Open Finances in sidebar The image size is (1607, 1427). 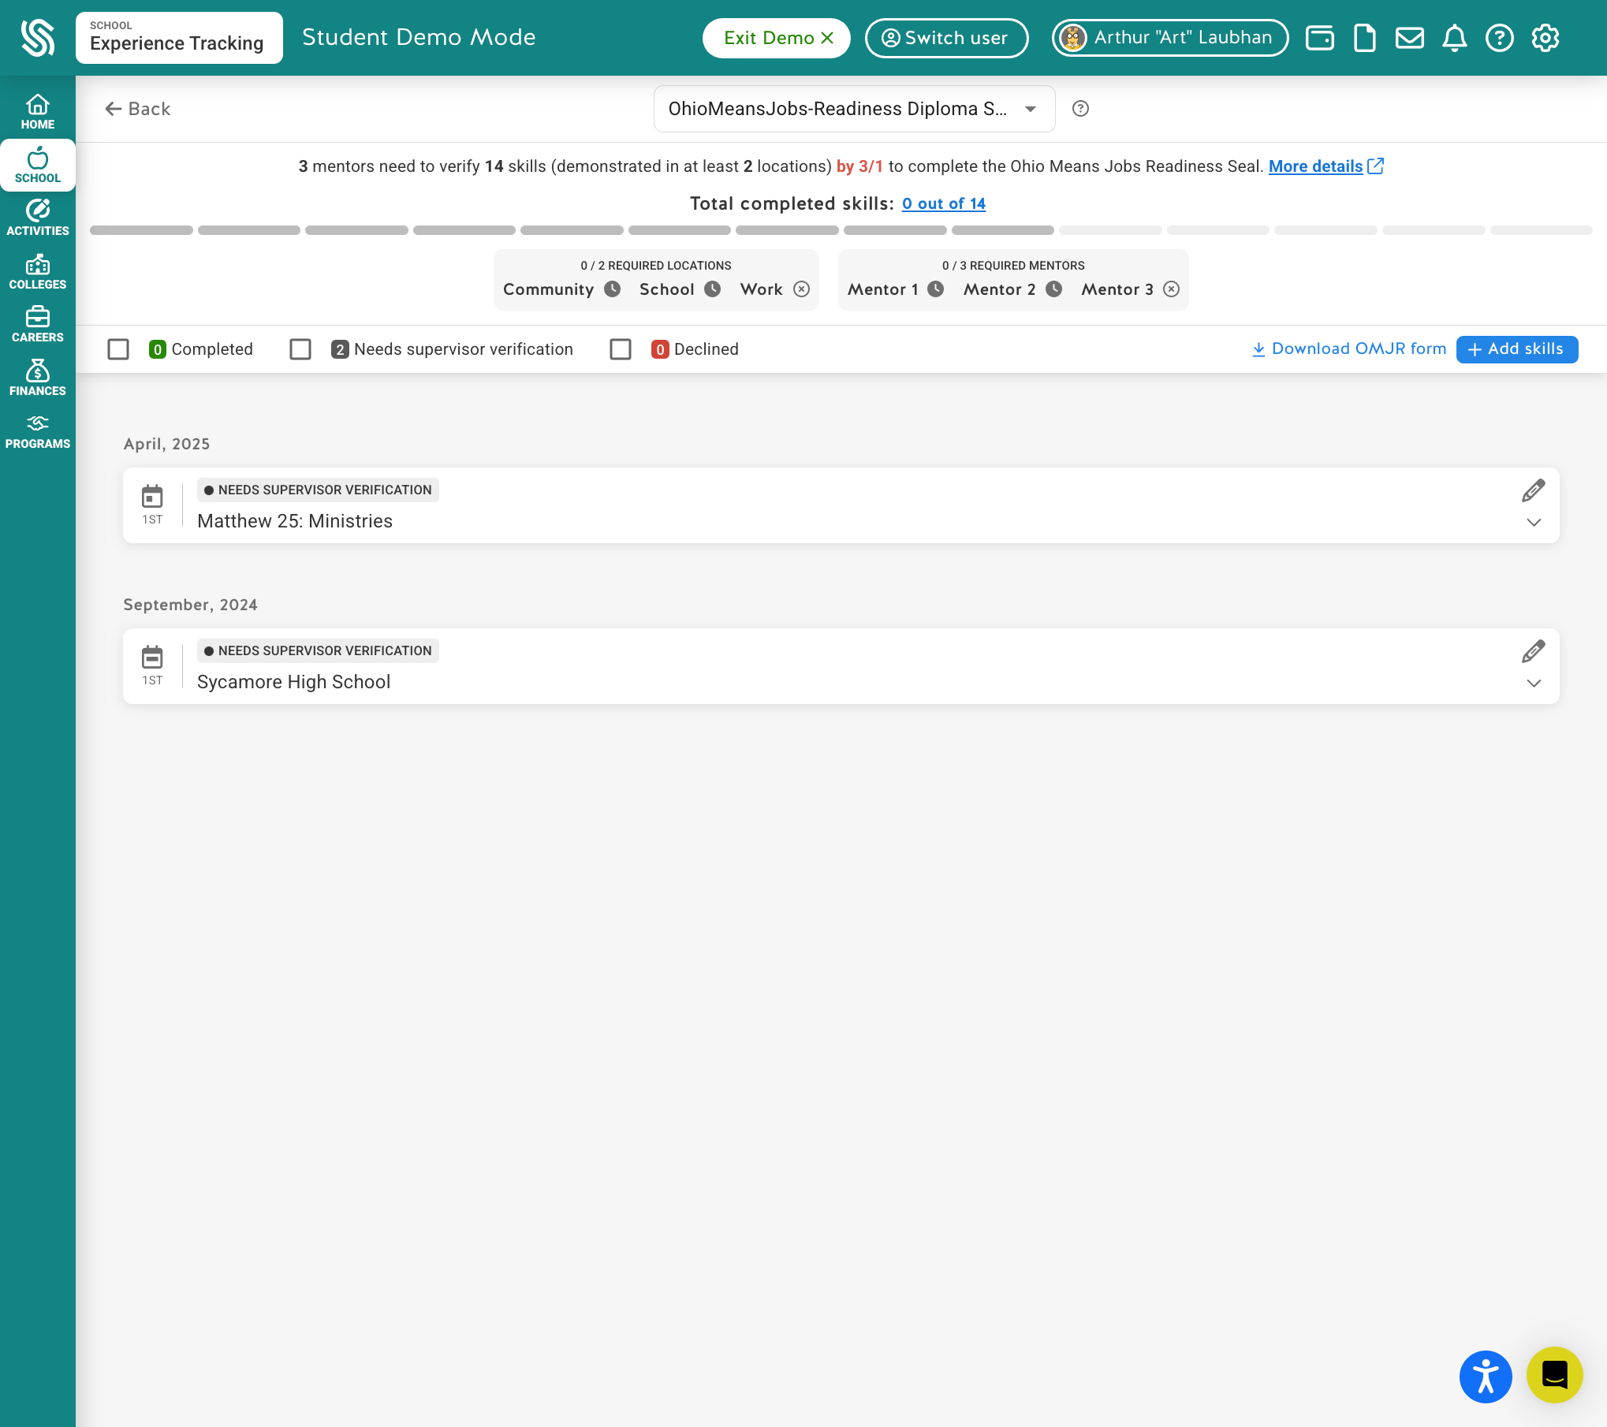point(38,378)
